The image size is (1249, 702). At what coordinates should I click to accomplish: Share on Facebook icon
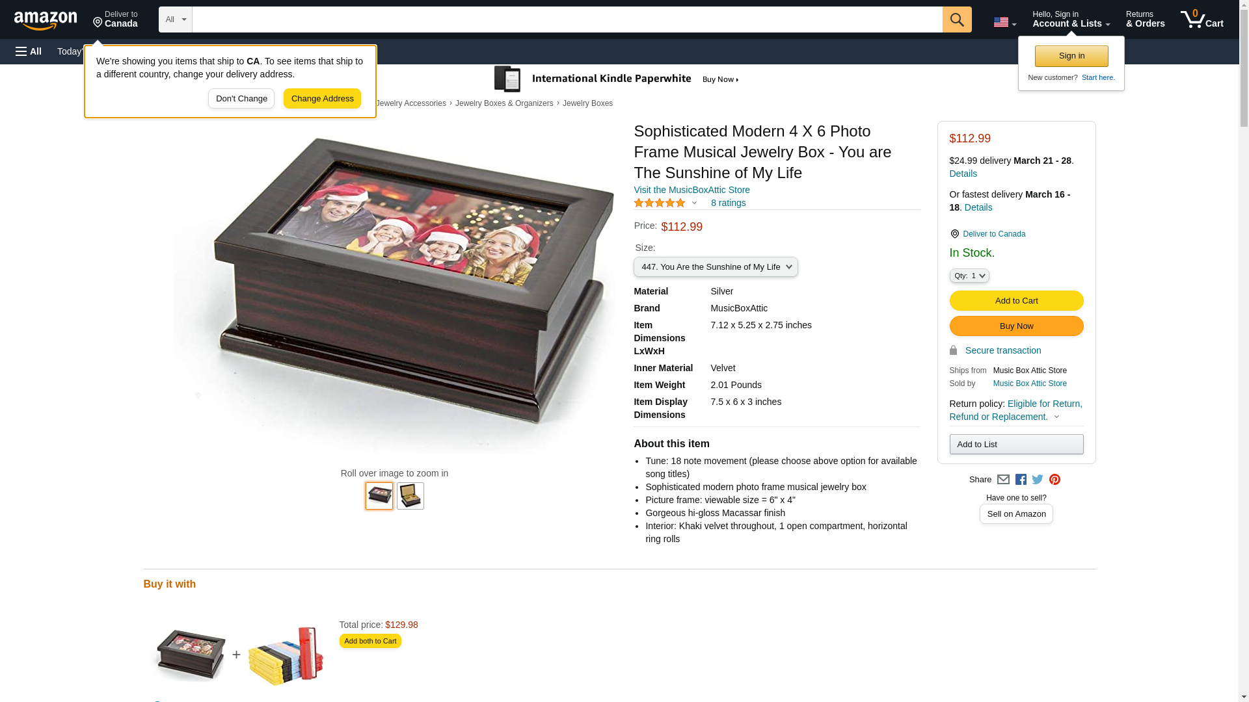[x=1021, y=480]
